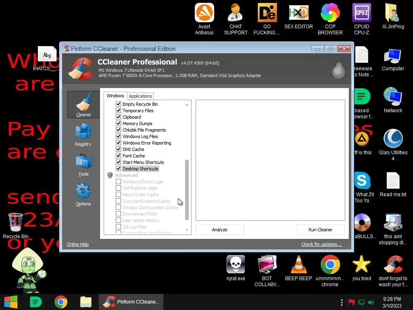
Task: Select the CPUID CPU-Z desktop icon
Action: tap(361, 19)
